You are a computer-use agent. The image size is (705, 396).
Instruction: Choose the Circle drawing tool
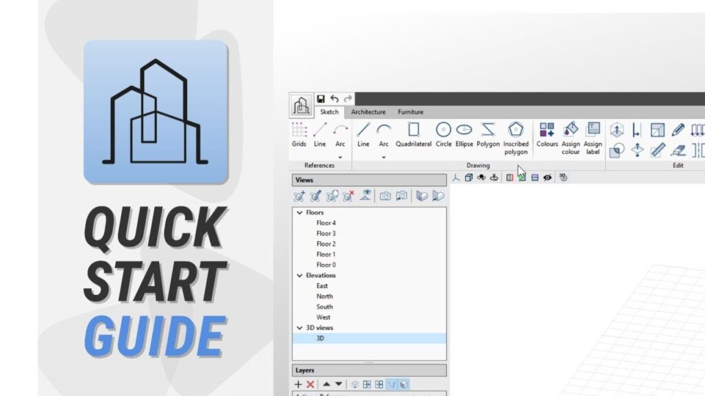click(x=443, y=133)
